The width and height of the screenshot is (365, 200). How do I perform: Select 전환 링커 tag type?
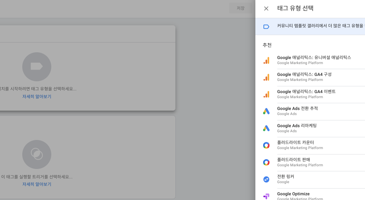pyautogui.click(x=310, y=180)
